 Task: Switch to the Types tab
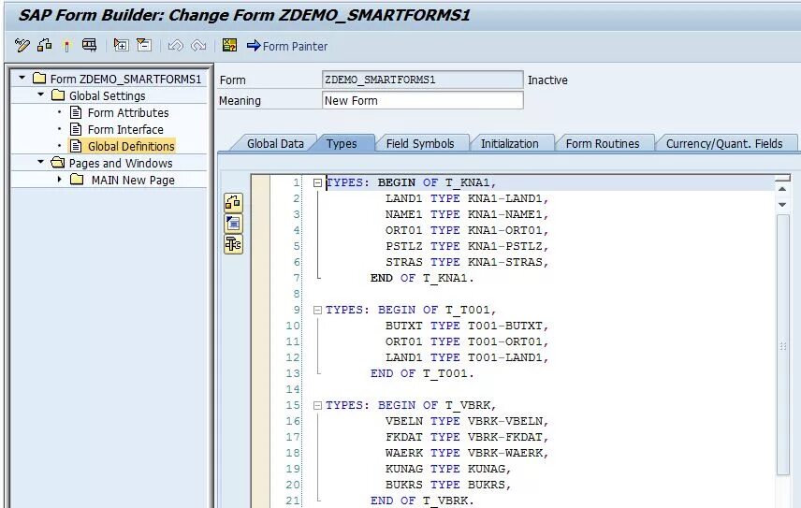[x=342, y=143]
